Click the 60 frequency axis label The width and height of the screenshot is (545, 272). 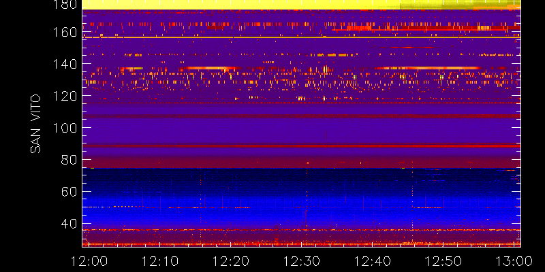[69, 192]
